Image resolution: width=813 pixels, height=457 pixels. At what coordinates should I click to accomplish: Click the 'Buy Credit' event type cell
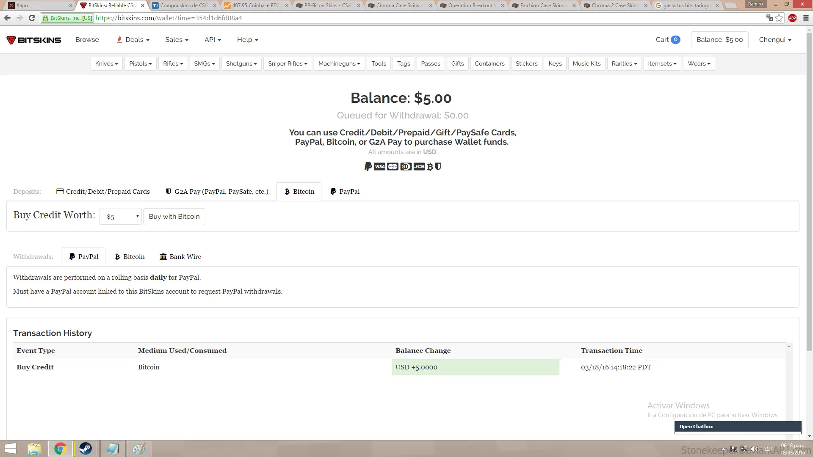[35, 367]
